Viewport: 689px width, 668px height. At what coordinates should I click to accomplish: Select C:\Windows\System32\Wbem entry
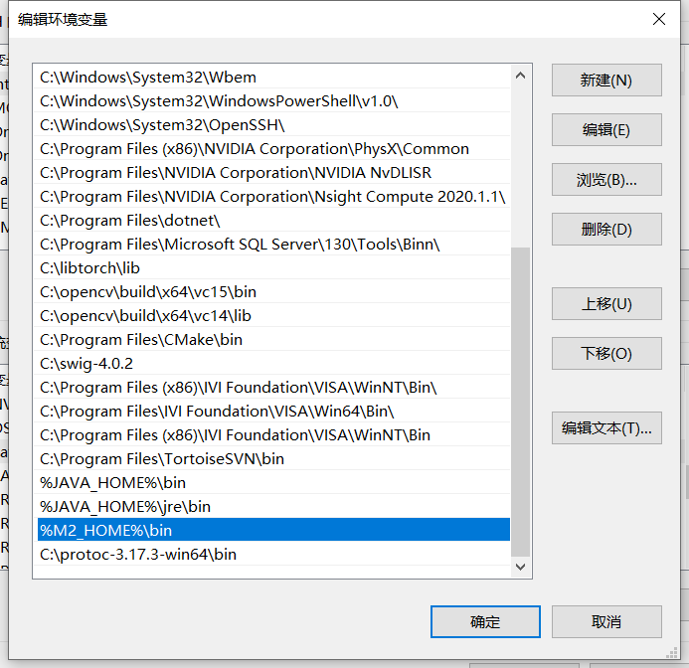272,78
